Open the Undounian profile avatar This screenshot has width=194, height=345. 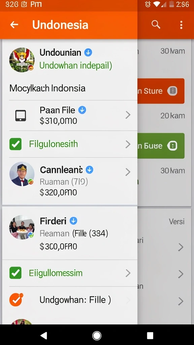point(22,60)
